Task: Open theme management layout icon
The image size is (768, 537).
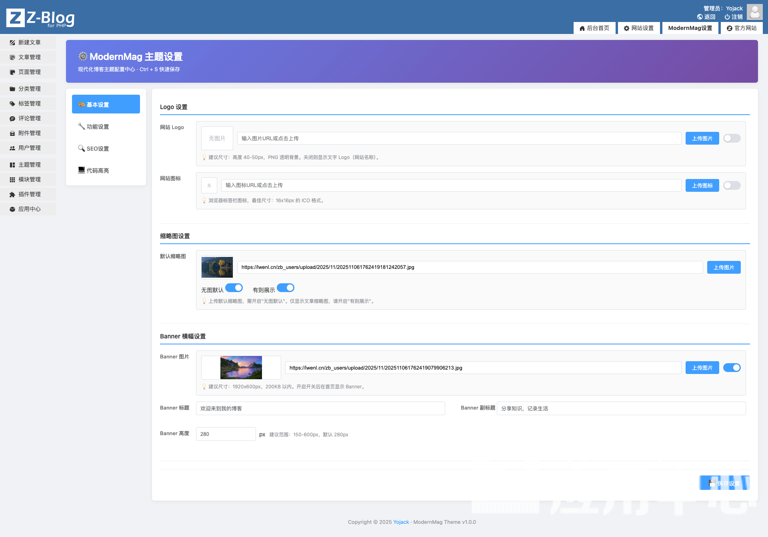Action: [x=12, y=165]
